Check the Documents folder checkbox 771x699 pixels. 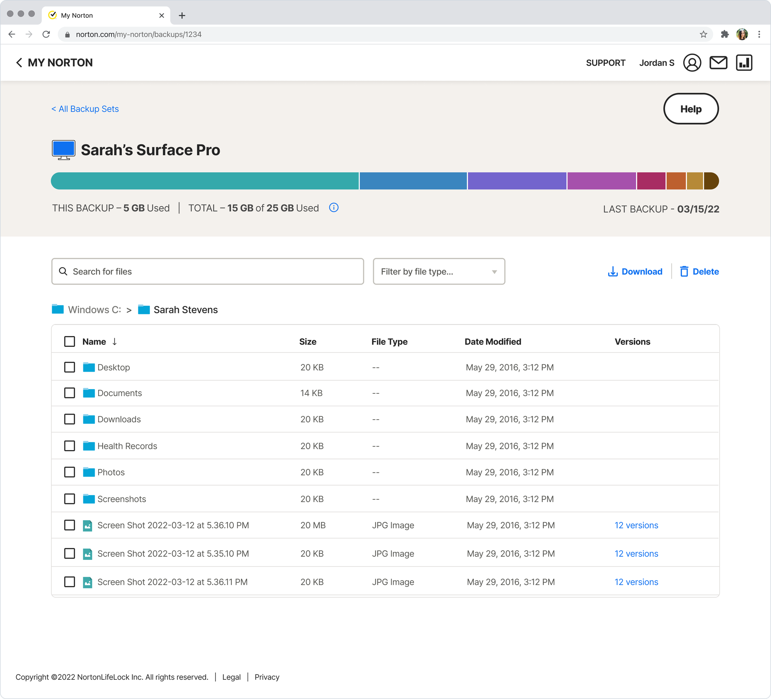(69, 393)
